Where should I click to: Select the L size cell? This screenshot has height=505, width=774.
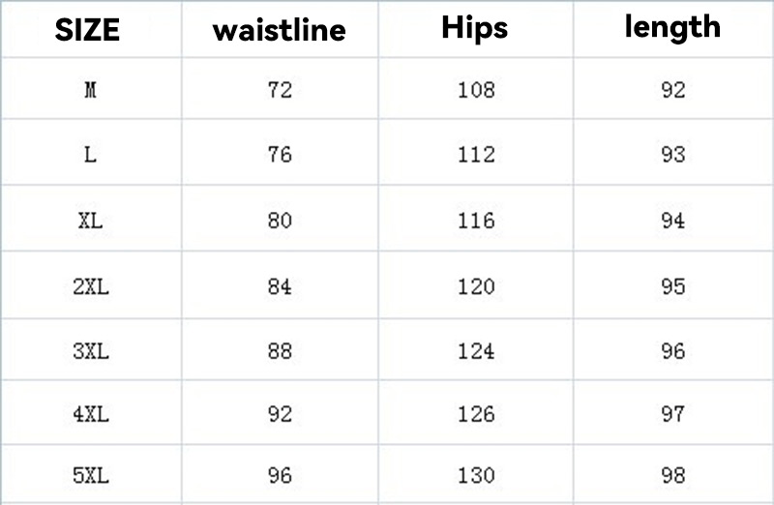pos(90,155)
